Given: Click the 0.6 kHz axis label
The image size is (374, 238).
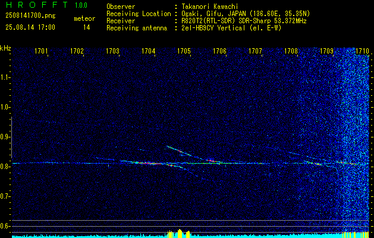Looking at the screenshot, I should coord(4,226).
